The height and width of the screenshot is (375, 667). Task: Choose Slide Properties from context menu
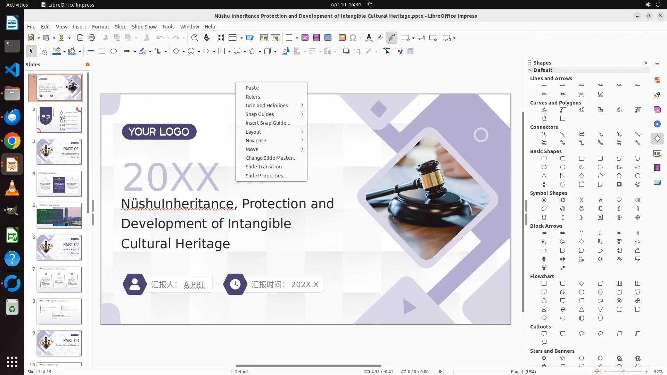[266, 176]
